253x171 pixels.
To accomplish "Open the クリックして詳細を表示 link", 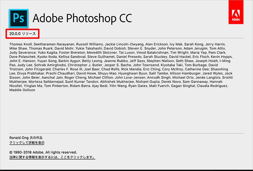I will pos(27,143).
